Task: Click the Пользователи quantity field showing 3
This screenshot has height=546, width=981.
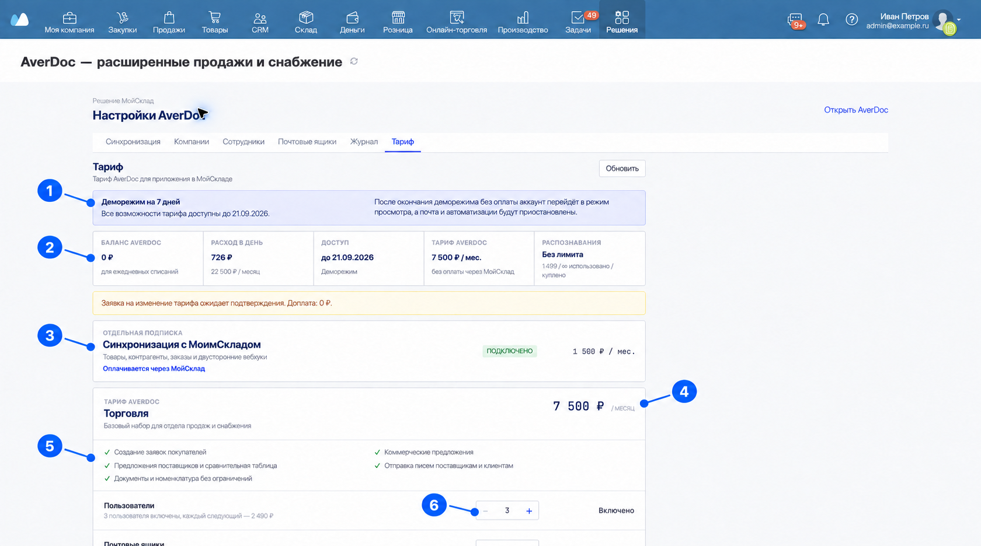Action: pos(507,511)
